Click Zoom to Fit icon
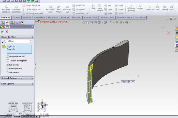178x118 pixels. (83, 22)
